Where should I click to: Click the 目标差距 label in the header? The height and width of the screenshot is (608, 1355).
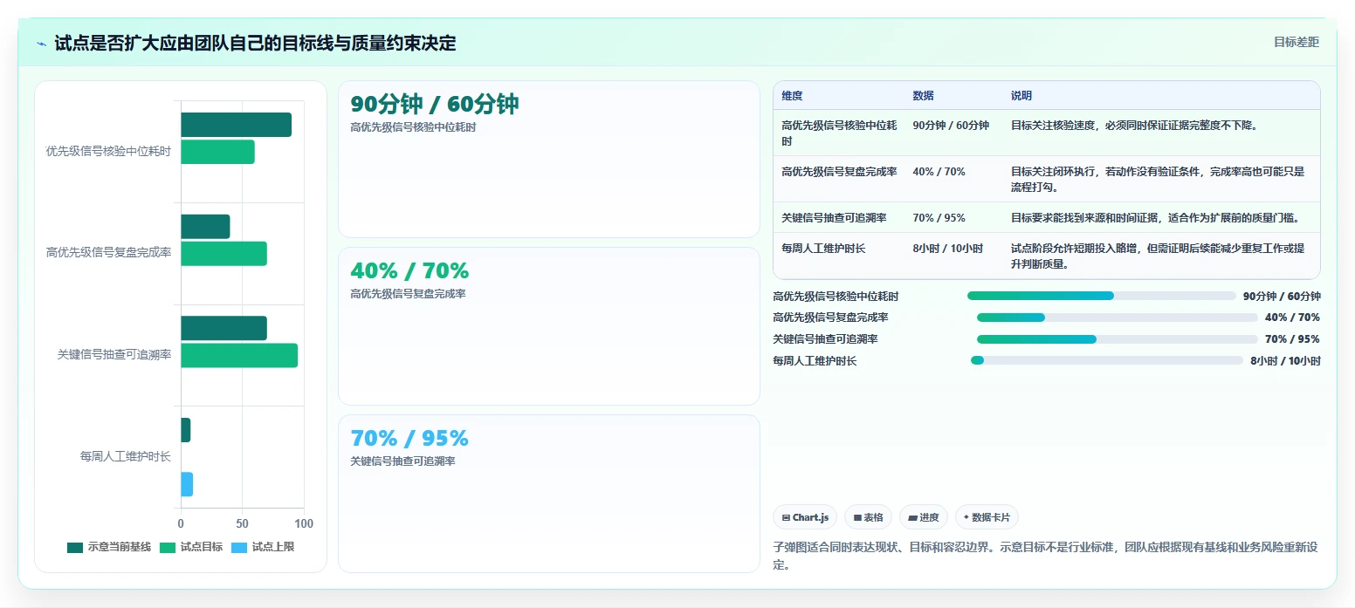[x=1296, y=42]
